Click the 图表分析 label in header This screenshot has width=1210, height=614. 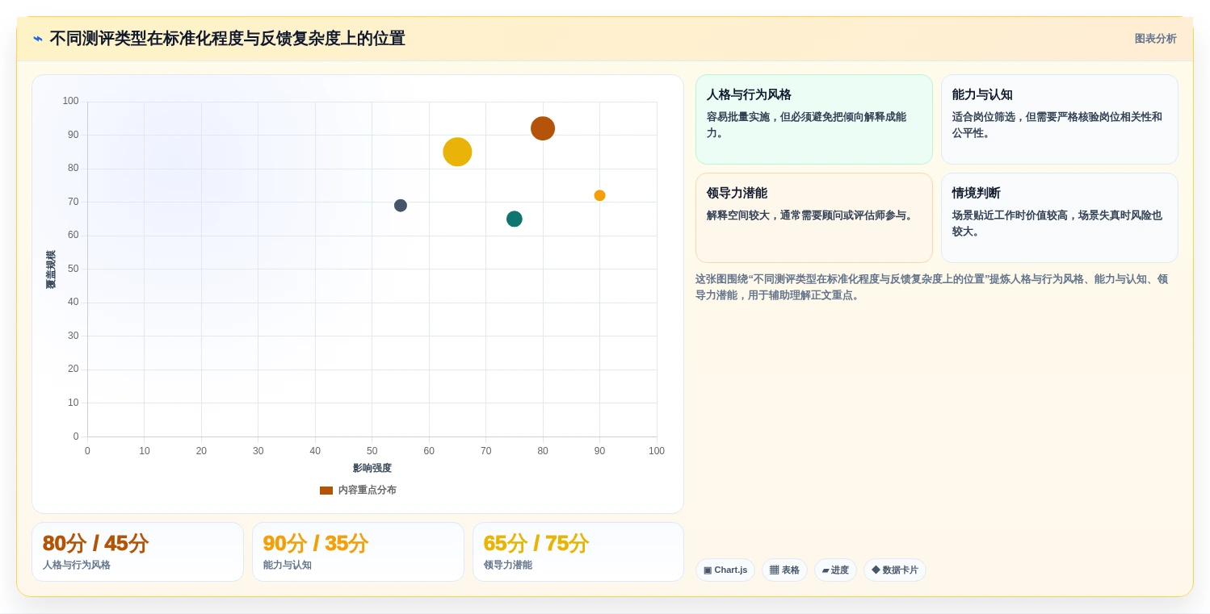(x=1155, y=39)
